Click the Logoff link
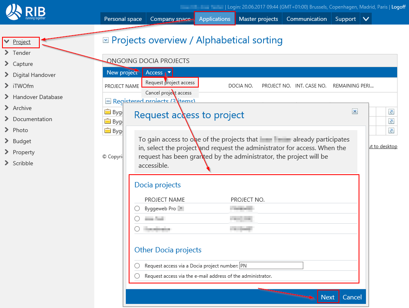Image resolution: width=409 pixels, height=308 pixels. [x=398, y=7]
